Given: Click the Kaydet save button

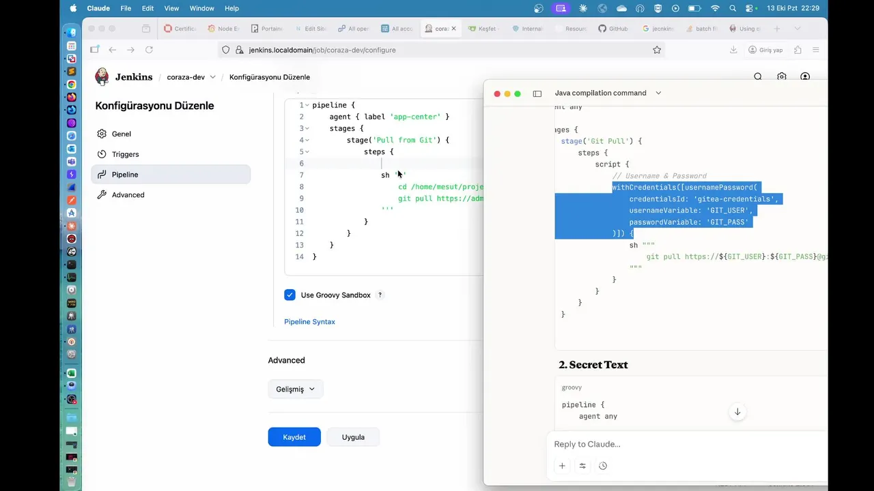Looking at the screenshot, I should (294, 437).
